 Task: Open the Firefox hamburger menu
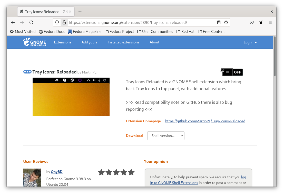[x=270, y=22]
